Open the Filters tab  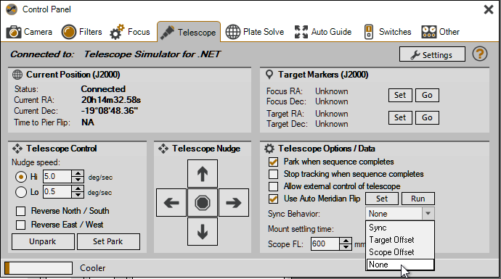click(81, 32)
